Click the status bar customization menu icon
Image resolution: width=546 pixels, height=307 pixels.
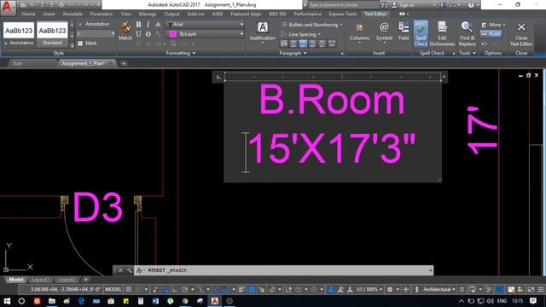click(540, 289)
